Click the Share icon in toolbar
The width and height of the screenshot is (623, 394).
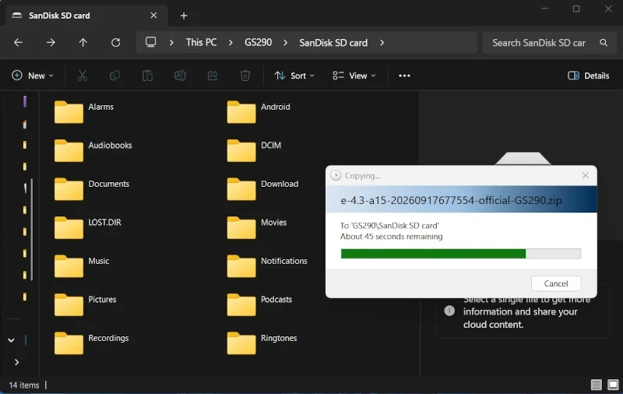(x=213, y=76)
